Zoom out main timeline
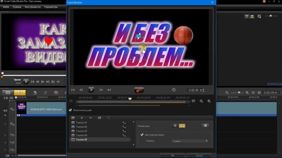The image size is (282, 158). click(x=227, y=93)
